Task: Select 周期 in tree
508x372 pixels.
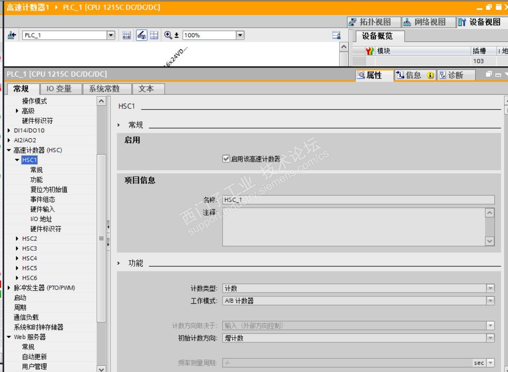Action: (20, 307)
